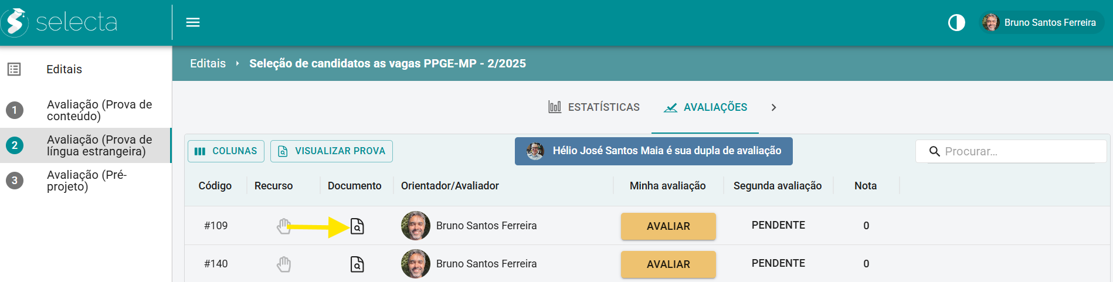Open document icon for row #109

point(357,226)
